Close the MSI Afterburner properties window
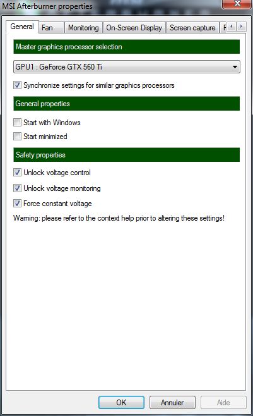Screen dimensions: 253x416 [x=237, y=4]
